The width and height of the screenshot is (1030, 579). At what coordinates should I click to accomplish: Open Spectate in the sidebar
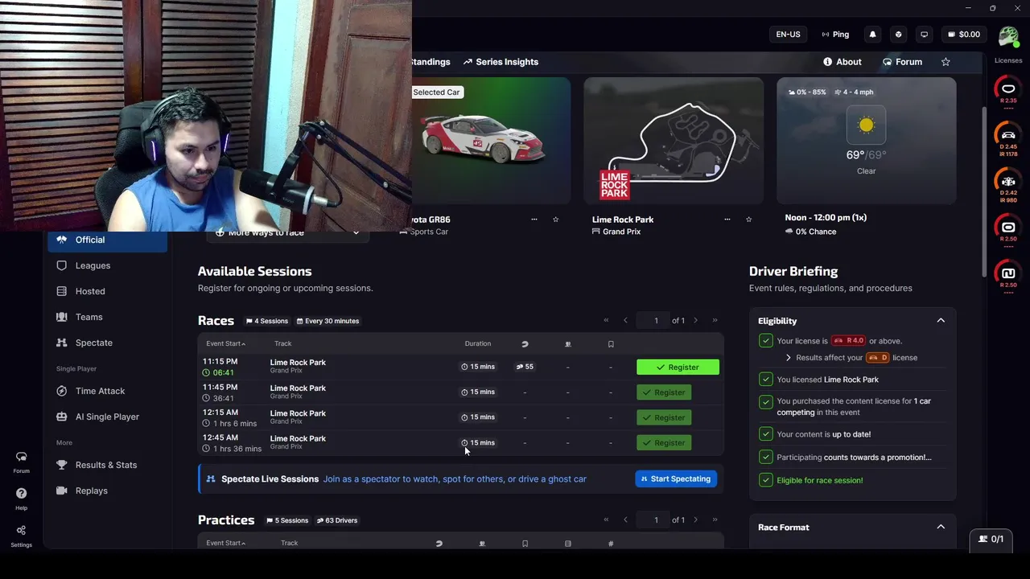(x=108, y=343)
